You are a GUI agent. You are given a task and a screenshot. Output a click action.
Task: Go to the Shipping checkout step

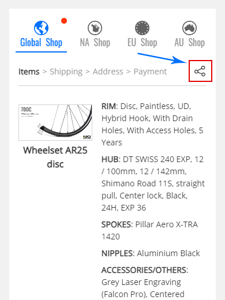[x=66, y=72]
